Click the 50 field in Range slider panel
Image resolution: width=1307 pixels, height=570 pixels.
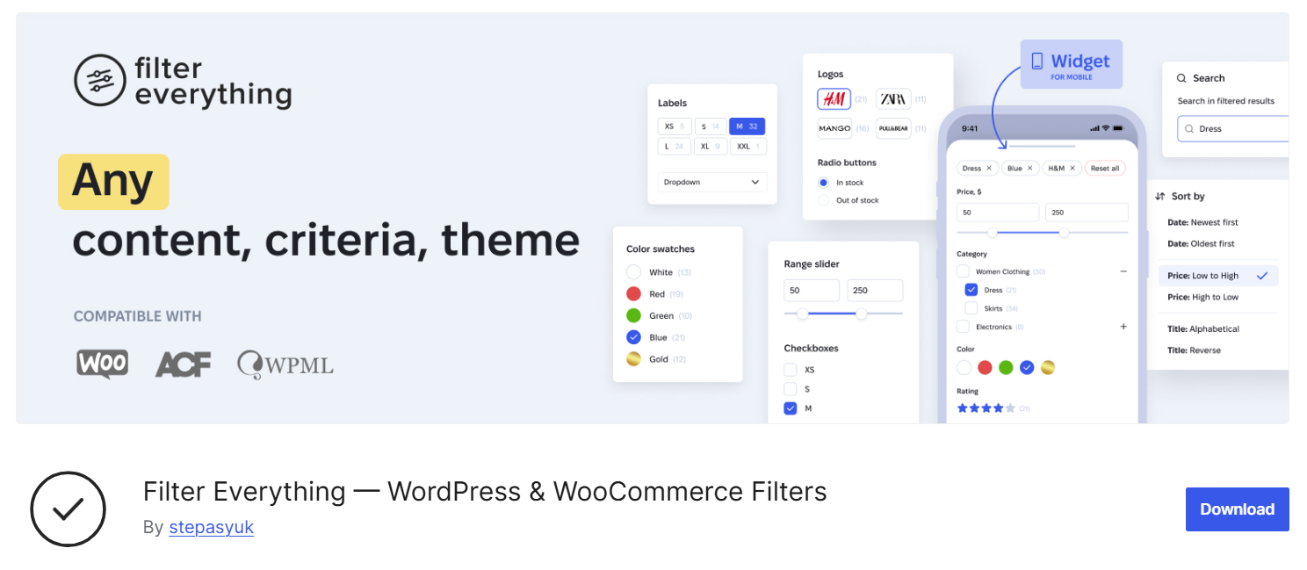[812, 291]
